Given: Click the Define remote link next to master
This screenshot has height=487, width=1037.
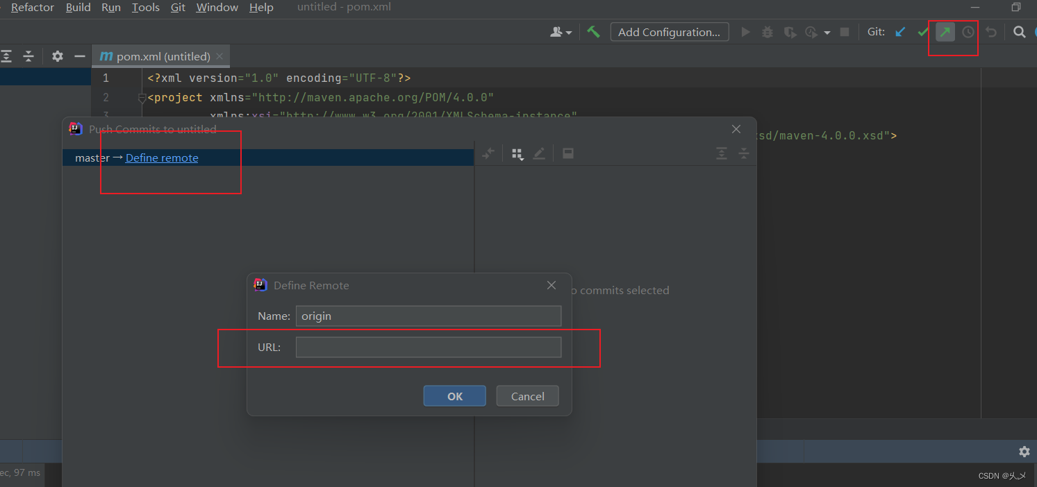Looking at the screenshot, I should pyautogui.click(x=161, y=157).
